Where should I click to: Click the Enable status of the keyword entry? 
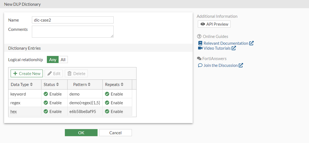tap(53, 94)
